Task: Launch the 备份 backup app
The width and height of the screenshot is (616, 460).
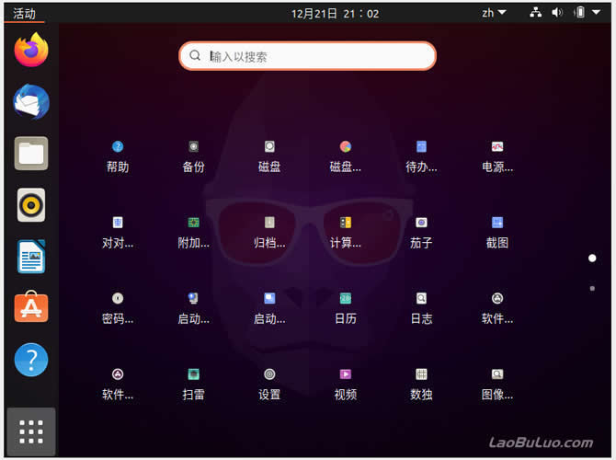Action: pos(193,157)
